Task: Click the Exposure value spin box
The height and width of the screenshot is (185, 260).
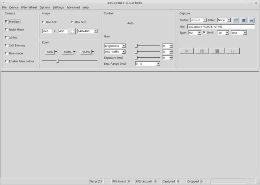Action: [x=168, y=58]
